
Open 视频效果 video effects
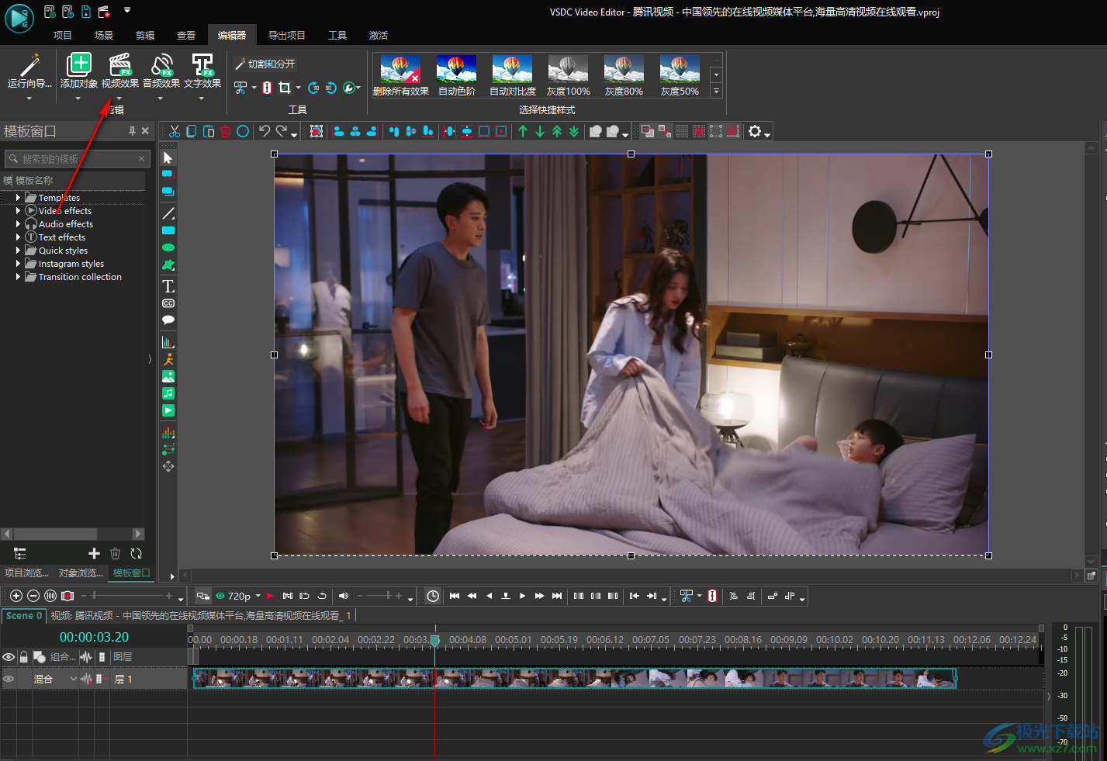(119, 71)
